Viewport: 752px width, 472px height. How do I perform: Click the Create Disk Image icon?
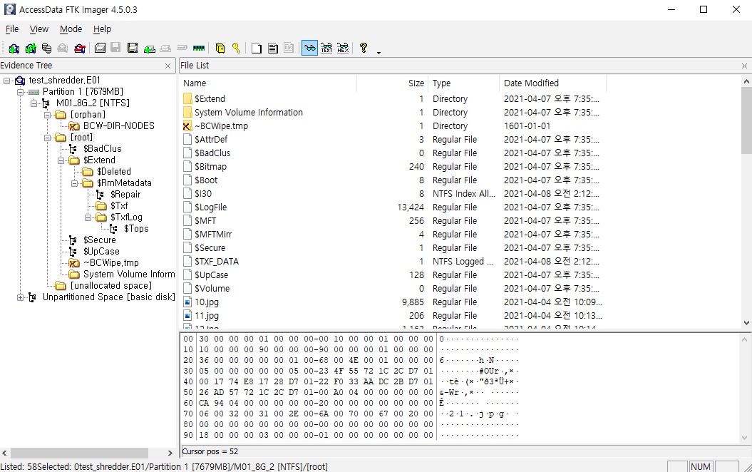(100, 48)
